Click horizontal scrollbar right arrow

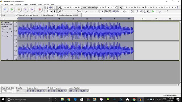(179, 85)
